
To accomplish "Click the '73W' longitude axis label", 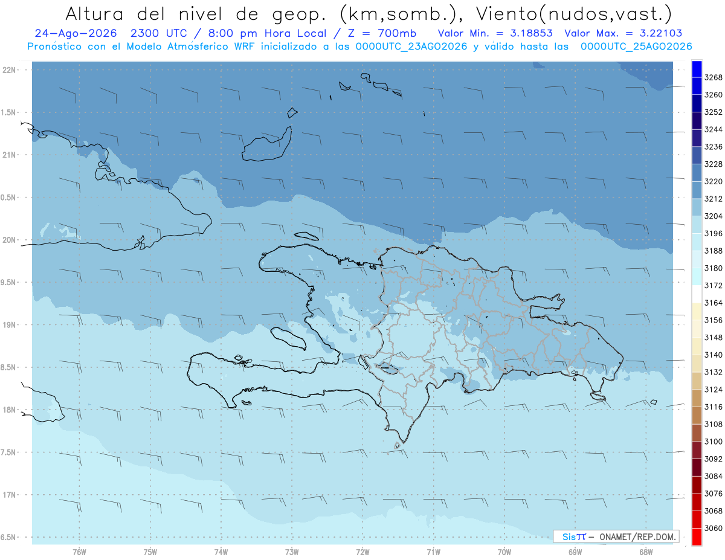I will [292, 552].
